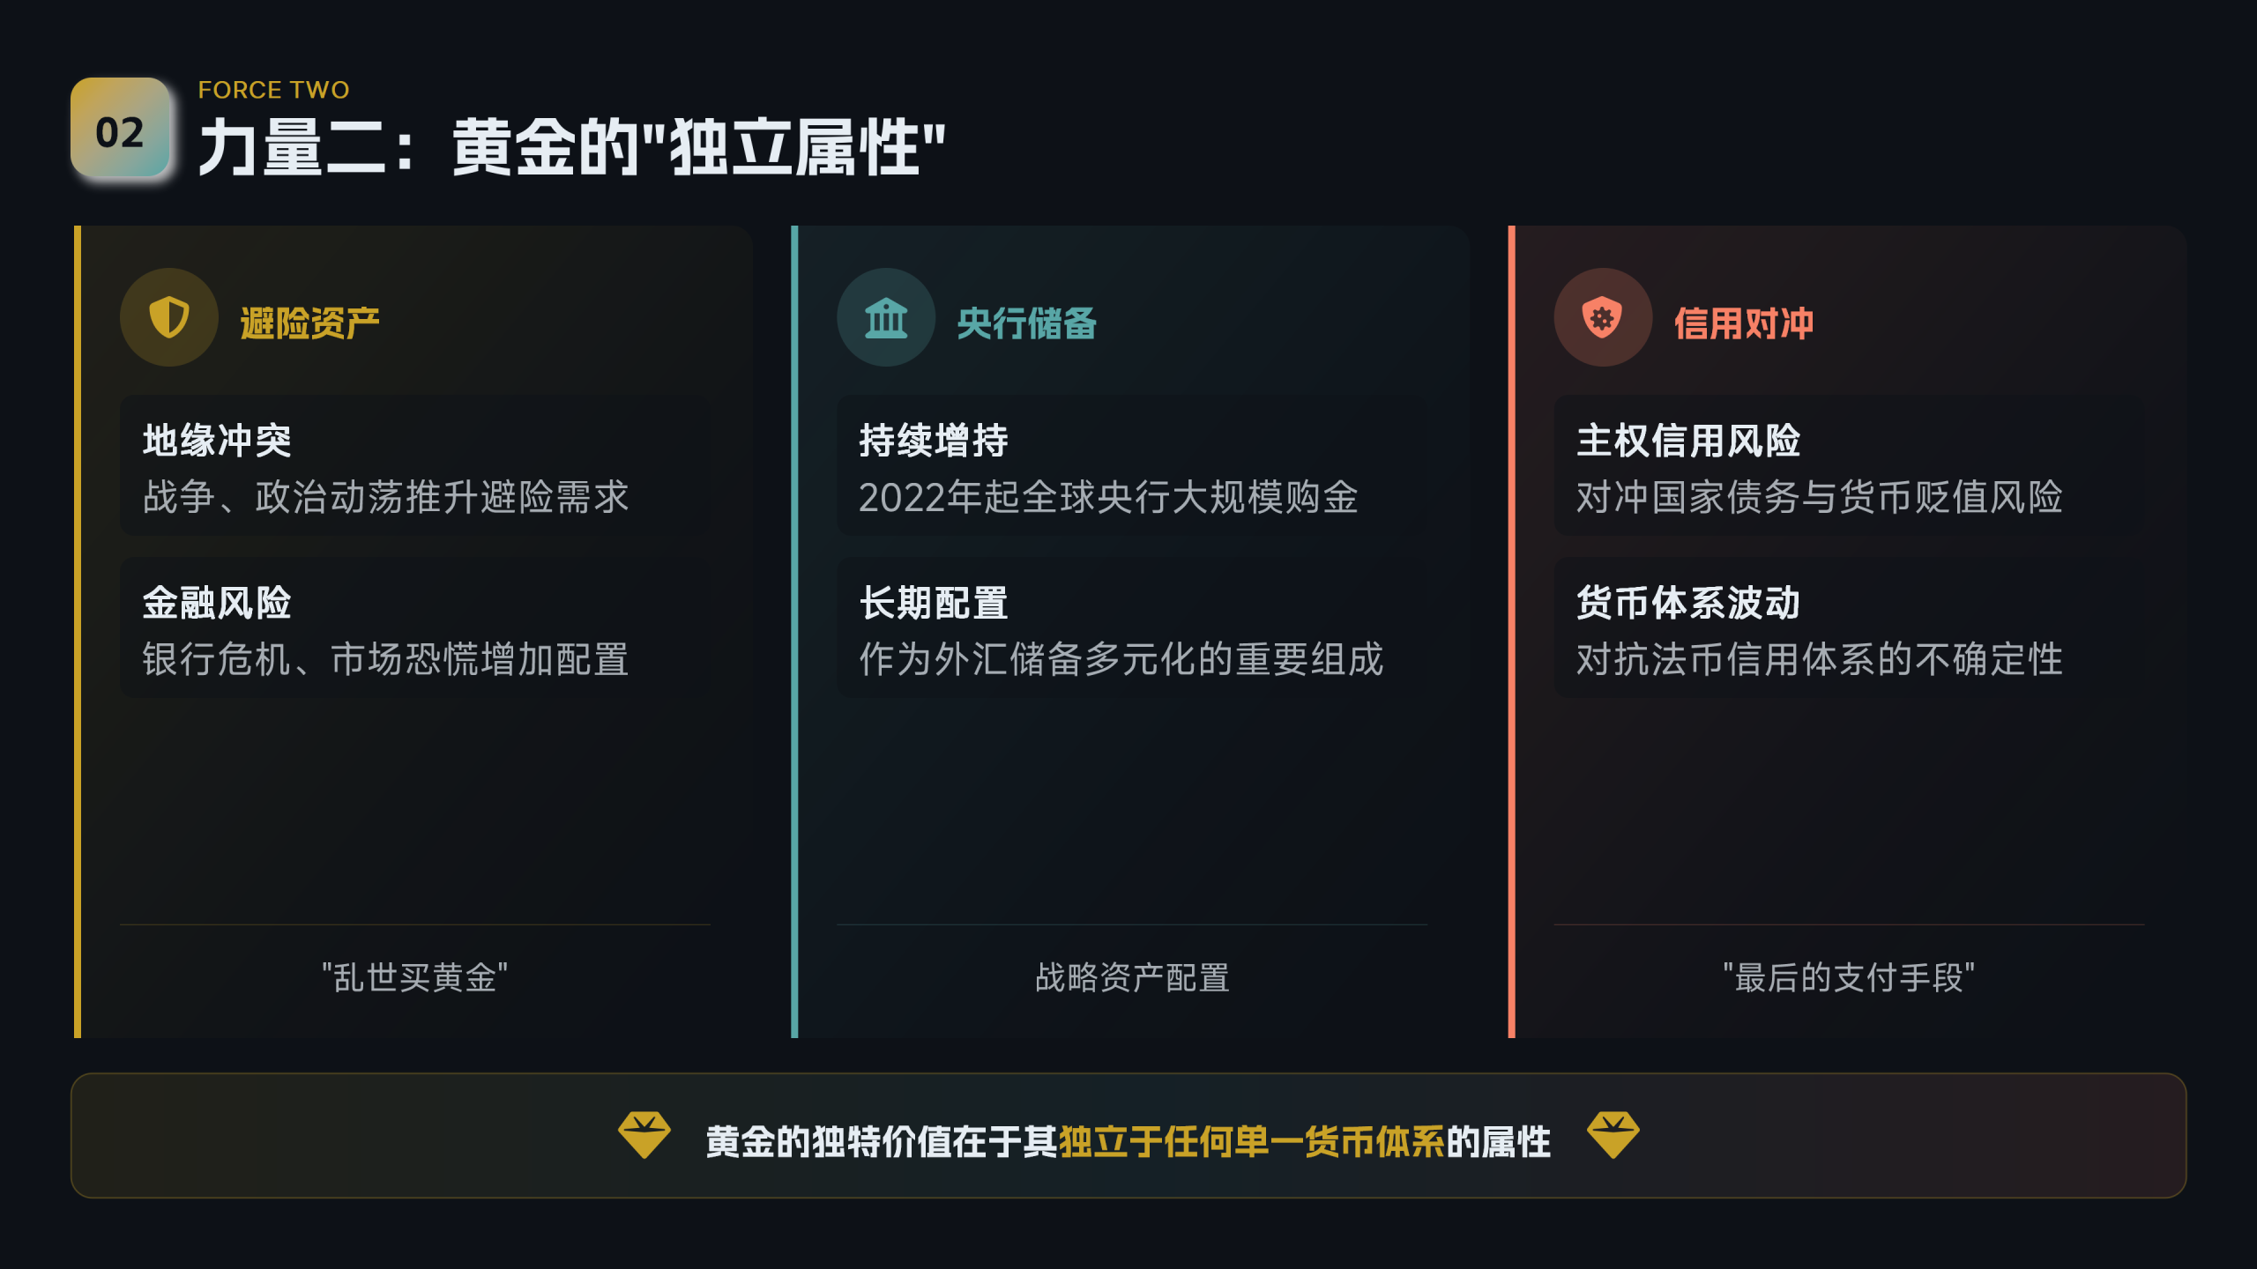Click the 货币体系波动 card
This screenshot has height=1269, width=2257.
pyautogui.click(x=1848, y=627)
